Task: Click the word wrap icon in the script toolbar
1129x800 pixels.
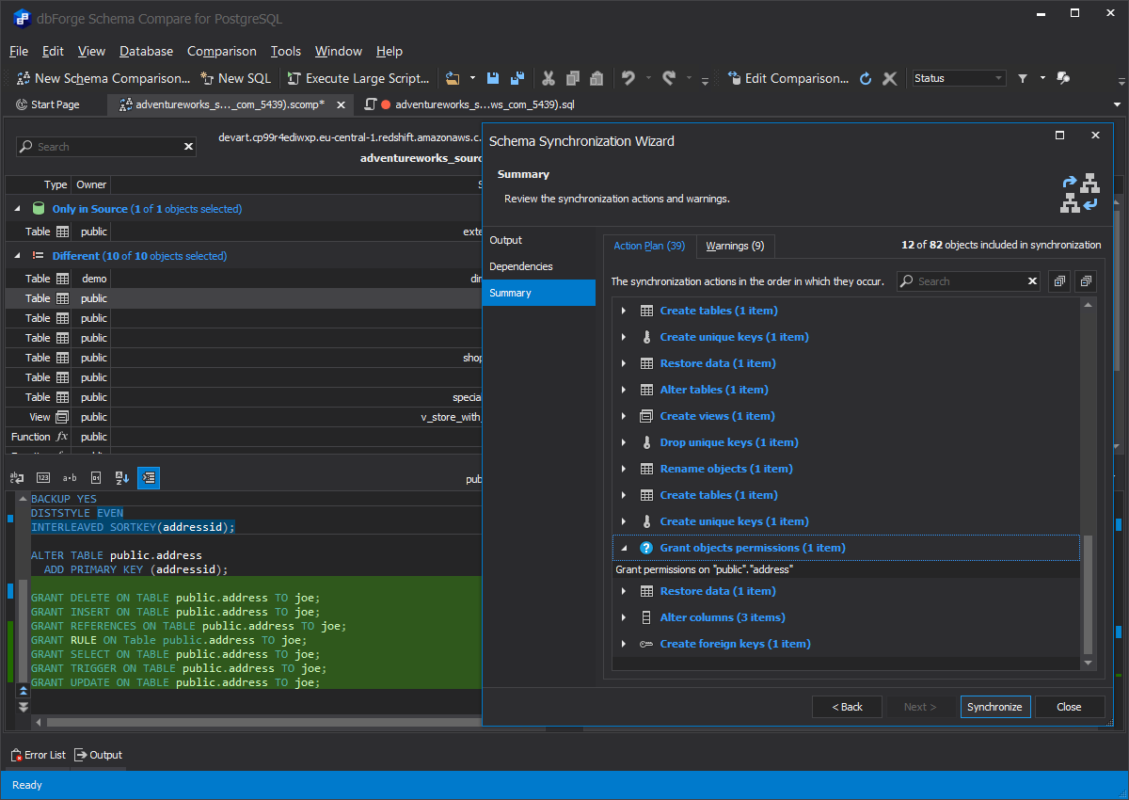Action: click(17, 478)
